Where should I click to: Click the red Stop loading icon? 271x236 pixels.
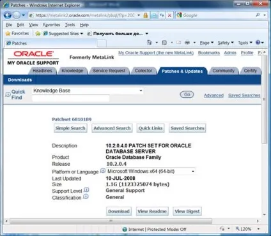point(169,15)
